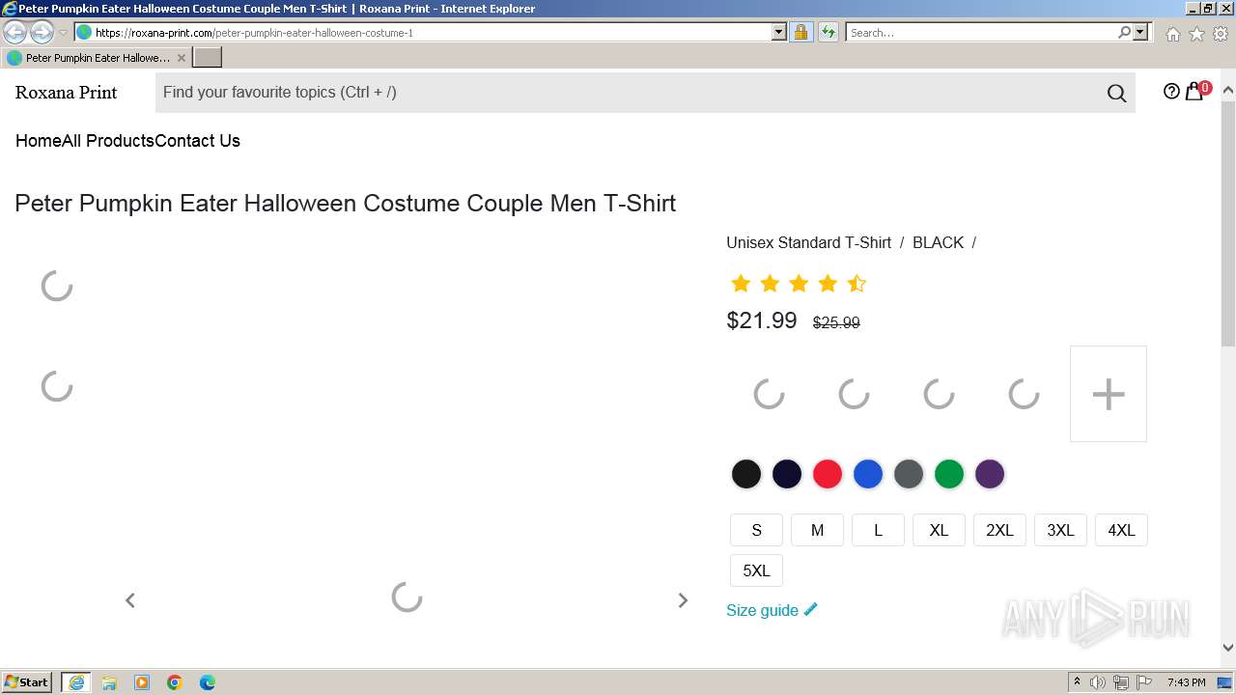This screenshot has height=695, width=1236.
Task: Choose the purple color swatch
Action: point(990,474)
